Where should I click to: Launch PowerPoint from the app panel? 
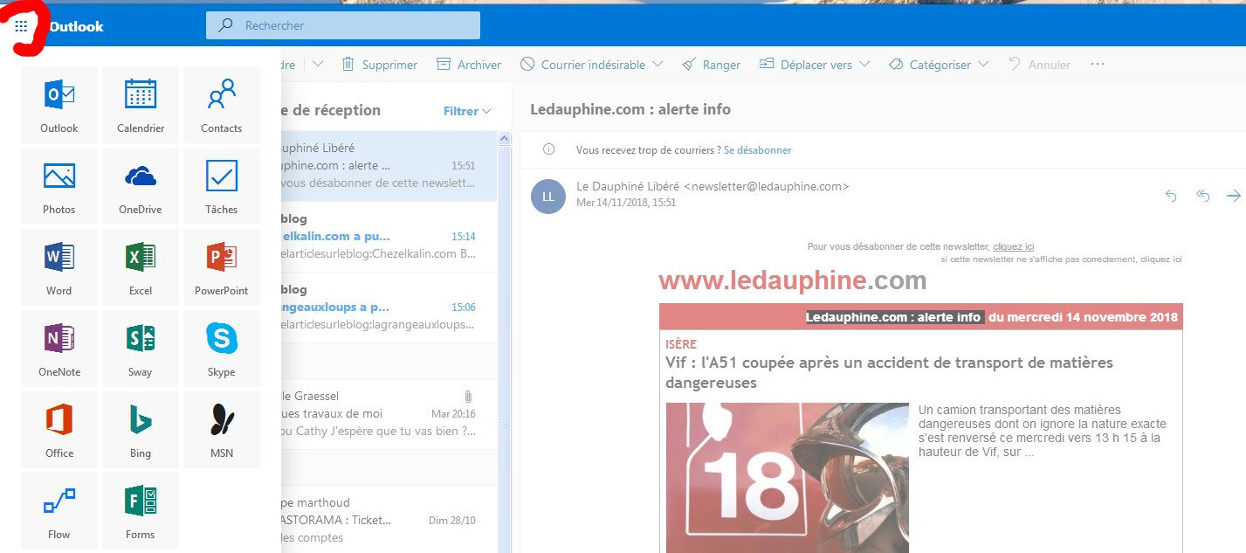pos(222,267)
